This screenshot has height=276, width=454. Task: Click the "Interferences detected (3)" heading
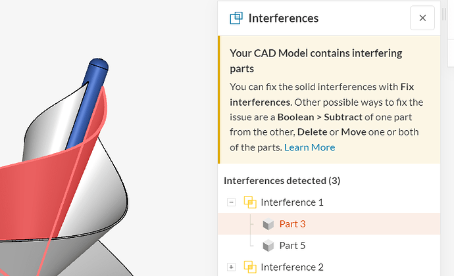[x=282, y=181]
